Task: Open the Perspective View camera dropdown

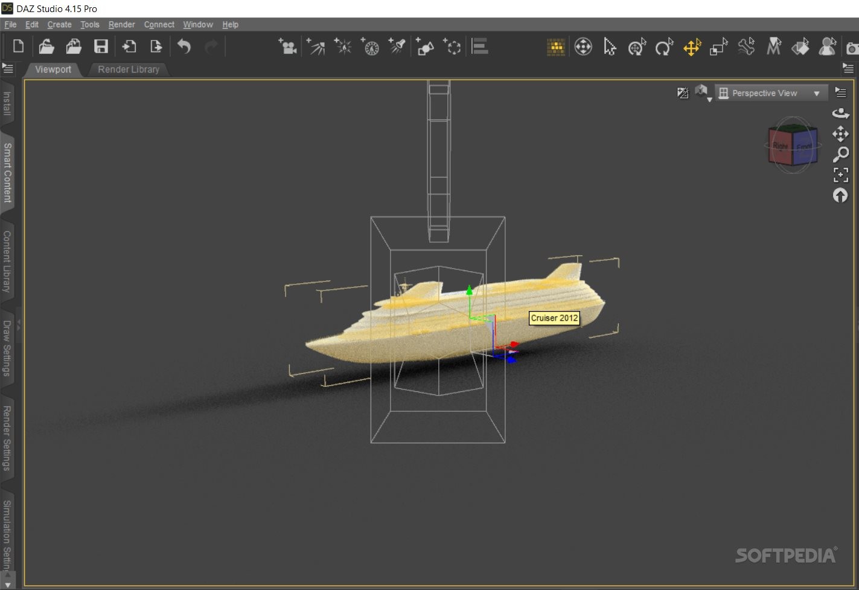Action: (770, 93)
